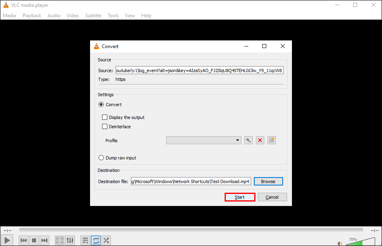Toggle the playlist view icon
382x246 pixels.
(85, 240)
